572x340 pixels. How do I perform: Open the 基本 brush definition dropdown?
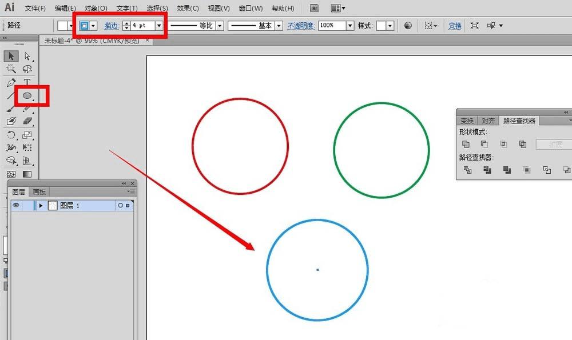pyautogui.click(x=279, y=26)
